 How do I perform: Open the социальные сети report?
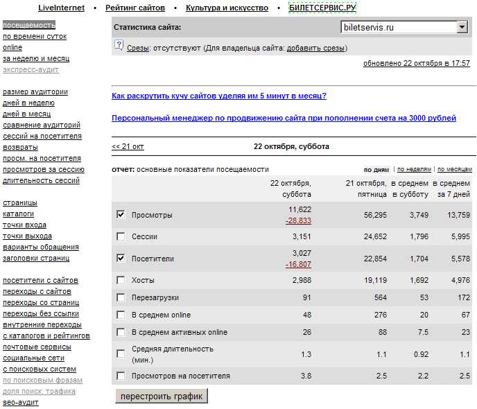click(x=33, y=358)
